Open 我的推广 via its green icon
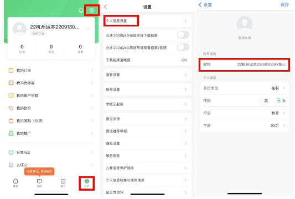This screenshot has width=295, height=199. (x=11, y=133)
